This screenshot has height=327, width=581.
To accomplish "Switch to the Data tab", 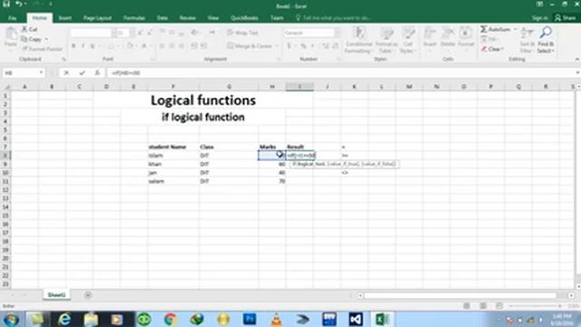I will point(162,18).
